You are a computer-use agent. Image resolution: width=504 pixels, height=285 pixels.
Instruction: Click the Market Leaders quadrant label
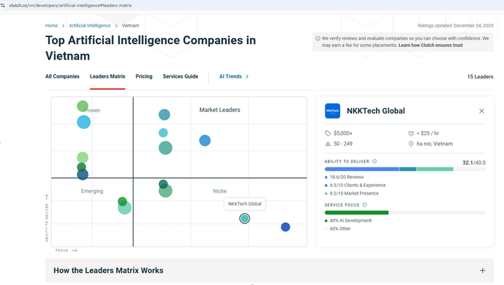(220, 110)
